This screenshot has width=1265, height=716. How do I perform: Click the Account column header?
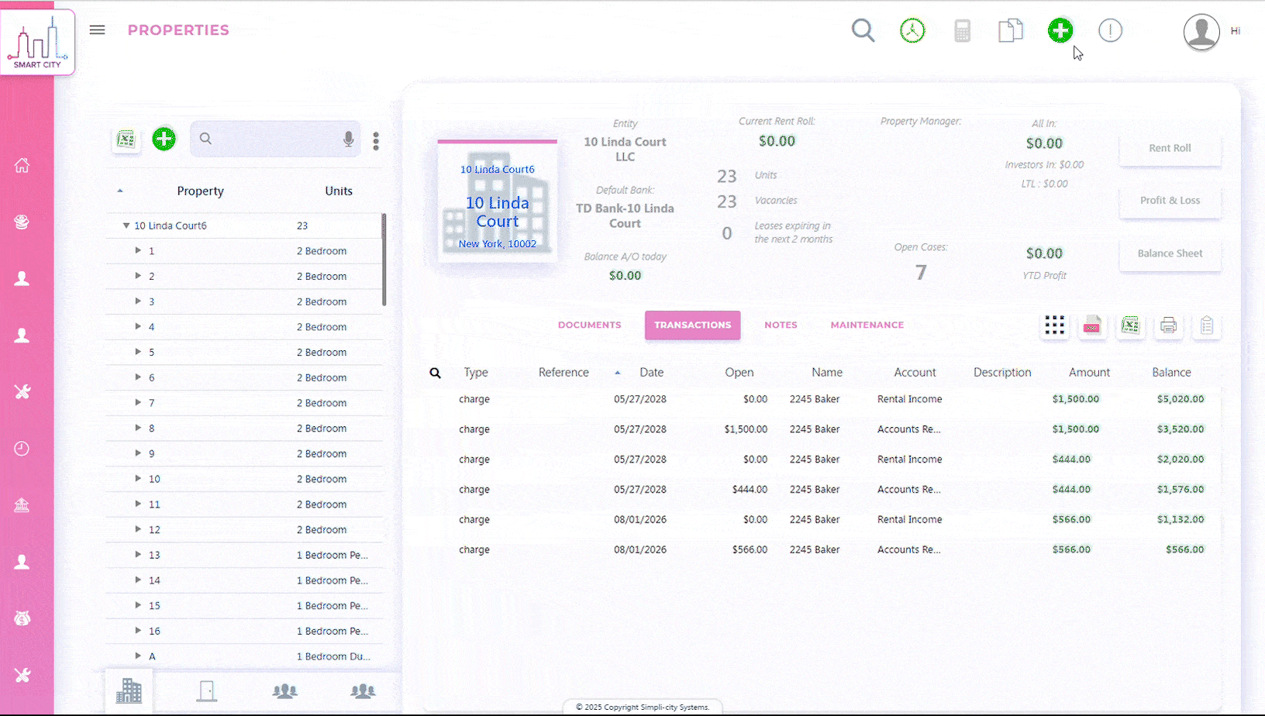(x=915, y=373)
